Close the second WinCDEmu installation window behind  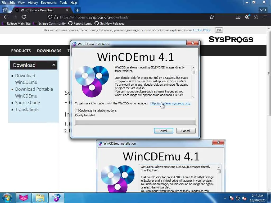pyautogui.click(x=218, y=142)
